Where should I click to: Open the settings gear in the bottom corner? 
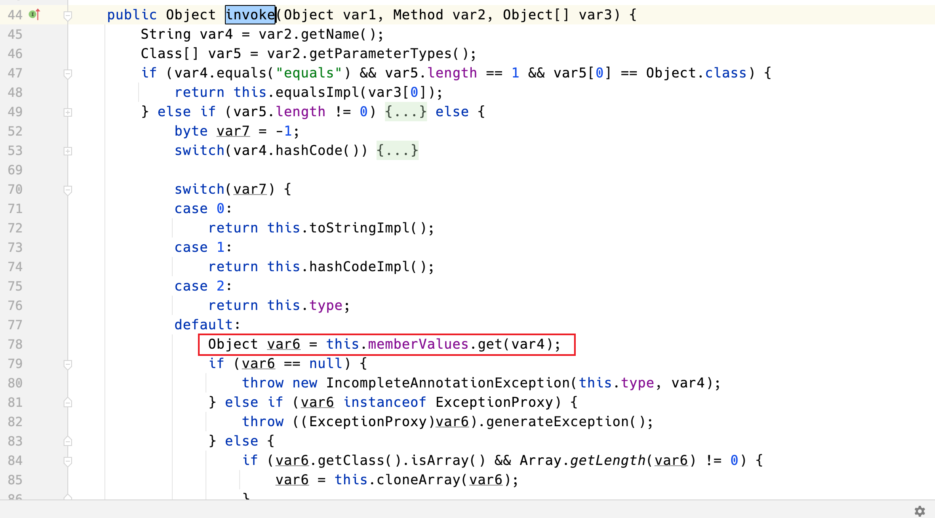(x=920, y=511)
